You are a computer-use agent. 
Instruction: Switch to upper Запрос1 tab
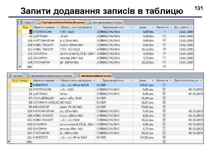[27, 22]
